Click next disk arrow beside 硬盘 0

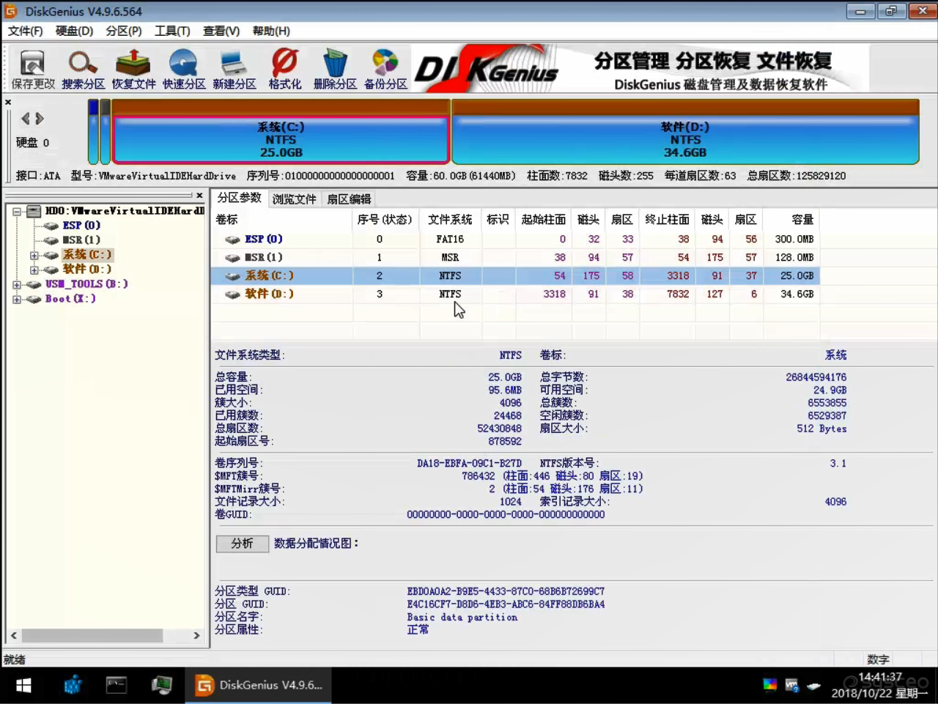[40, 119]
